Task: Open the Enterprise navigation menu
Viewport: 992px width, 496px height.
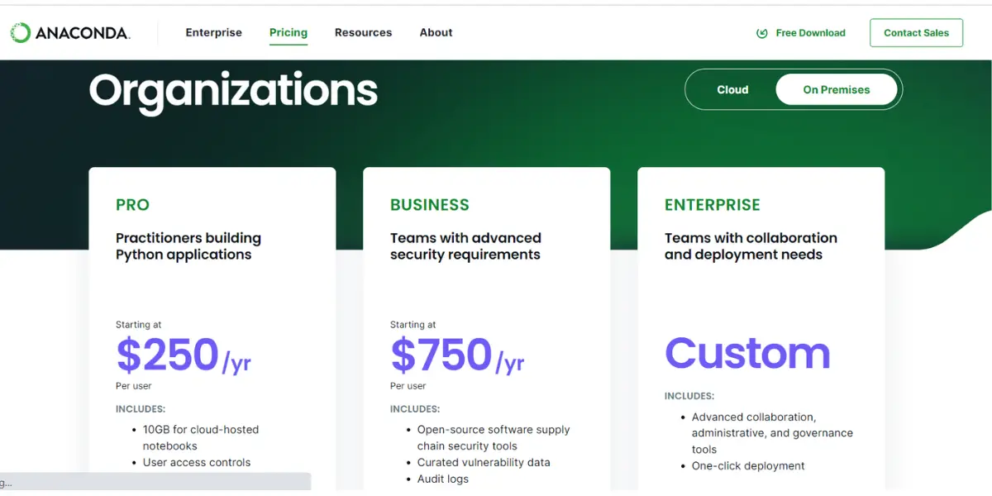Action: [213, 33]
